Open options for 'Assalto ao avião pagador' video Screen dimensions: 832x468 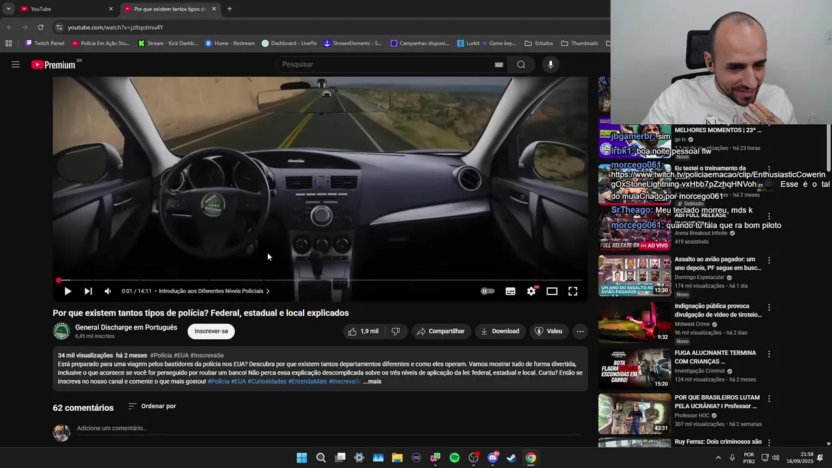769,260
